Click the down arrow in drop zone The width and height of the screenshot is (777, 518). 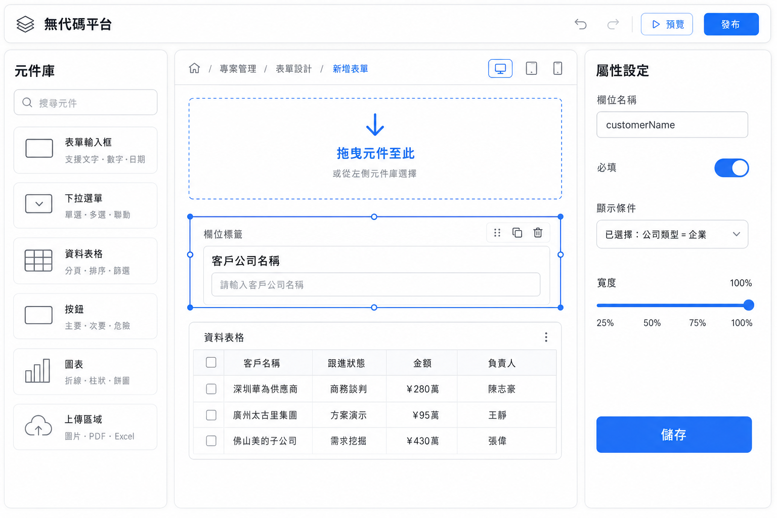coord(375,124)
